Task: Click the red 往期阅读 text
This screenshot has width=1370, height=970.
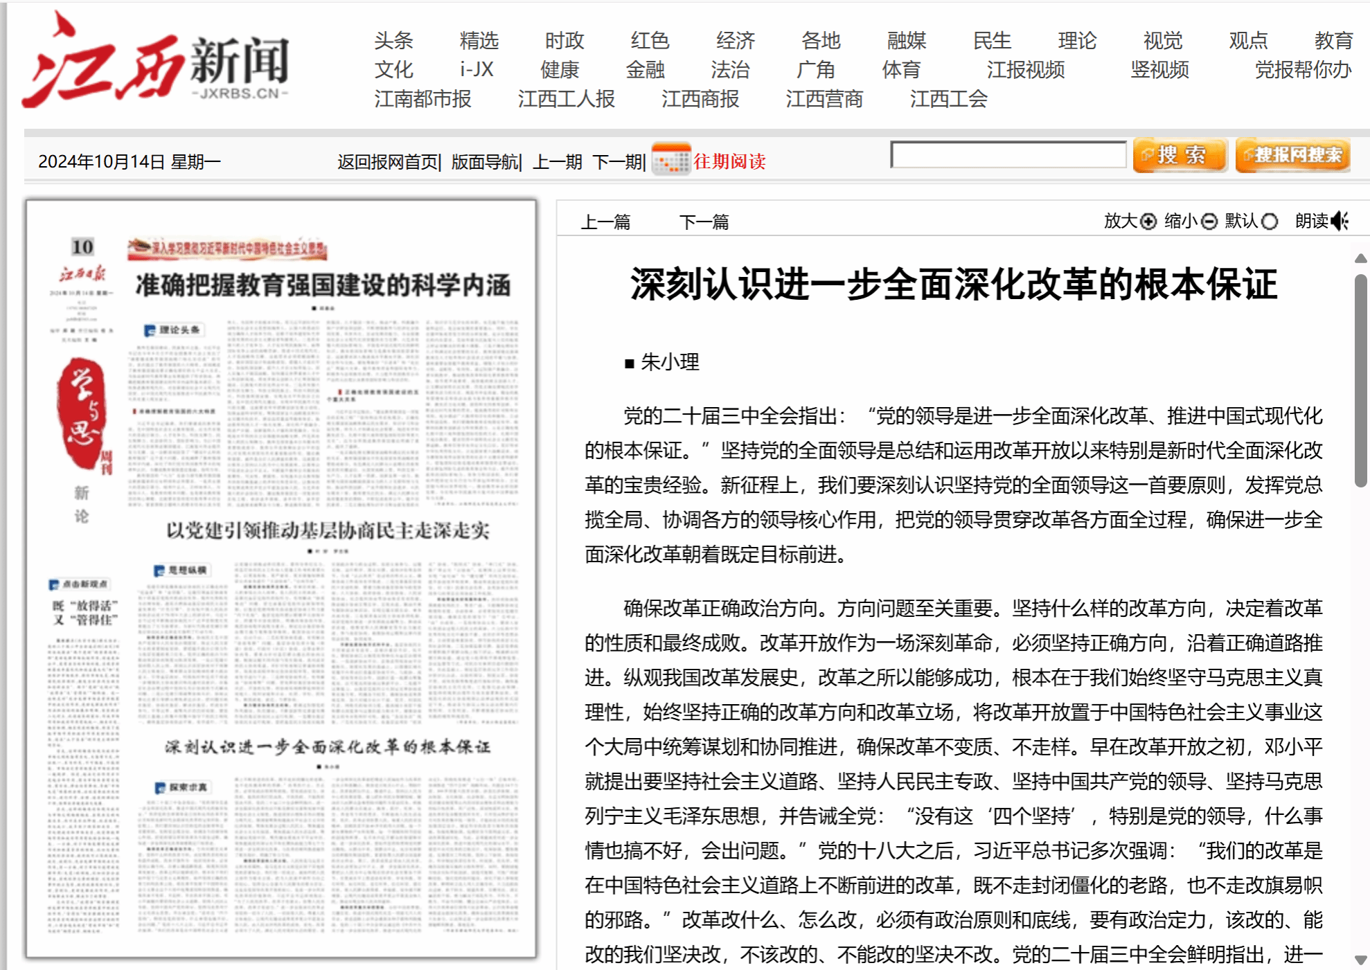Action: [729, 161]
